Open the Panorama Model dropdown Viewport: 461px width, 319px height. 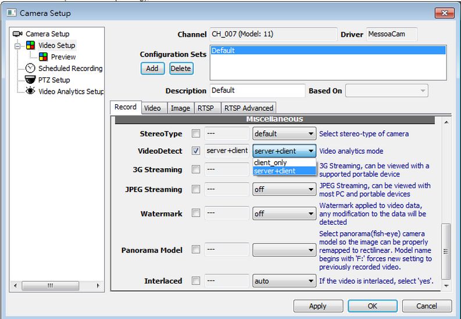[284, 250]
